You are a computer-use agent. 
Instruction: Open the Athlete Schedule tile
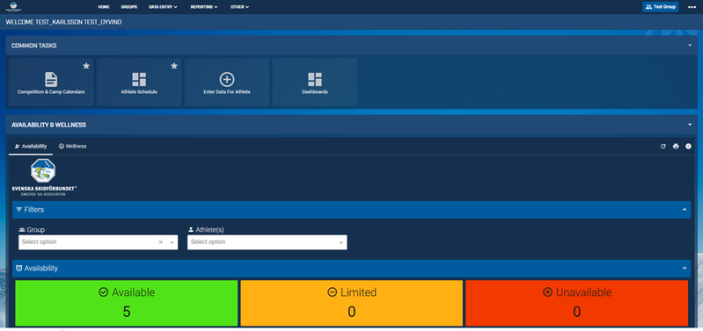(139, 83)
